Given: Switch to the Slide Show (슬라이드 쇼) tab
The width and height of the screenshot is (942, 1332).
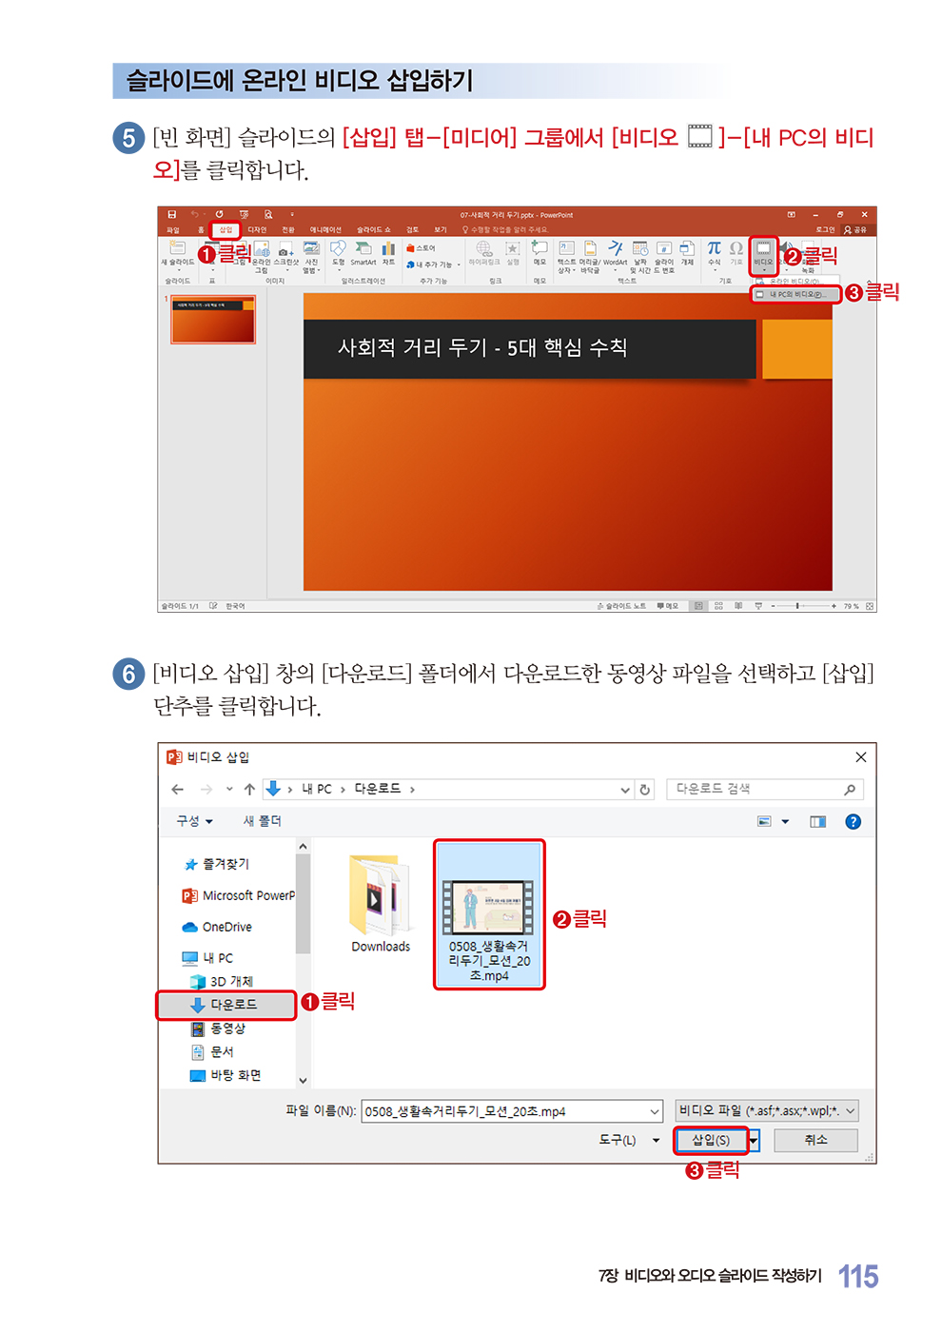Looking at the screenshot, I should 374,230.
